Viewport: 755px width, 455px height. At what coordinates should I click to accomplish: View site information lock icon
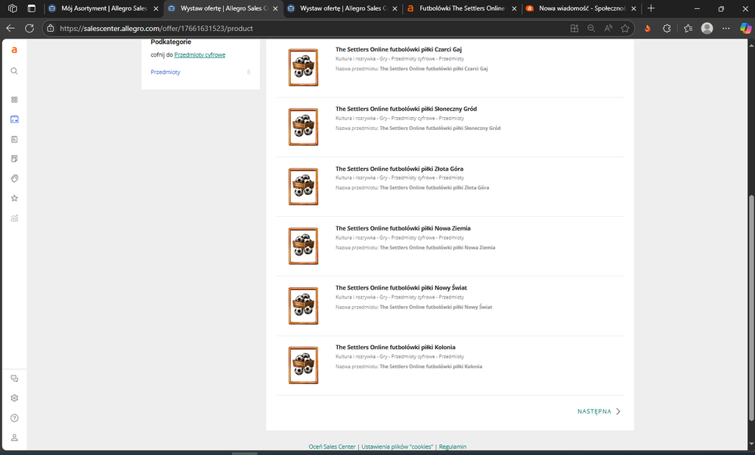[x=51, y=29]
